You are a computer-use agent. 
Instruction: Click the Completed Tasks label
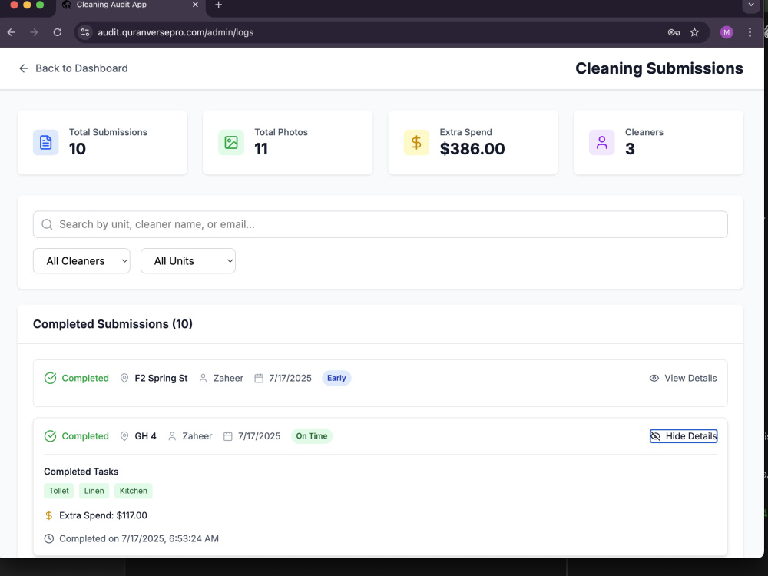81,472
